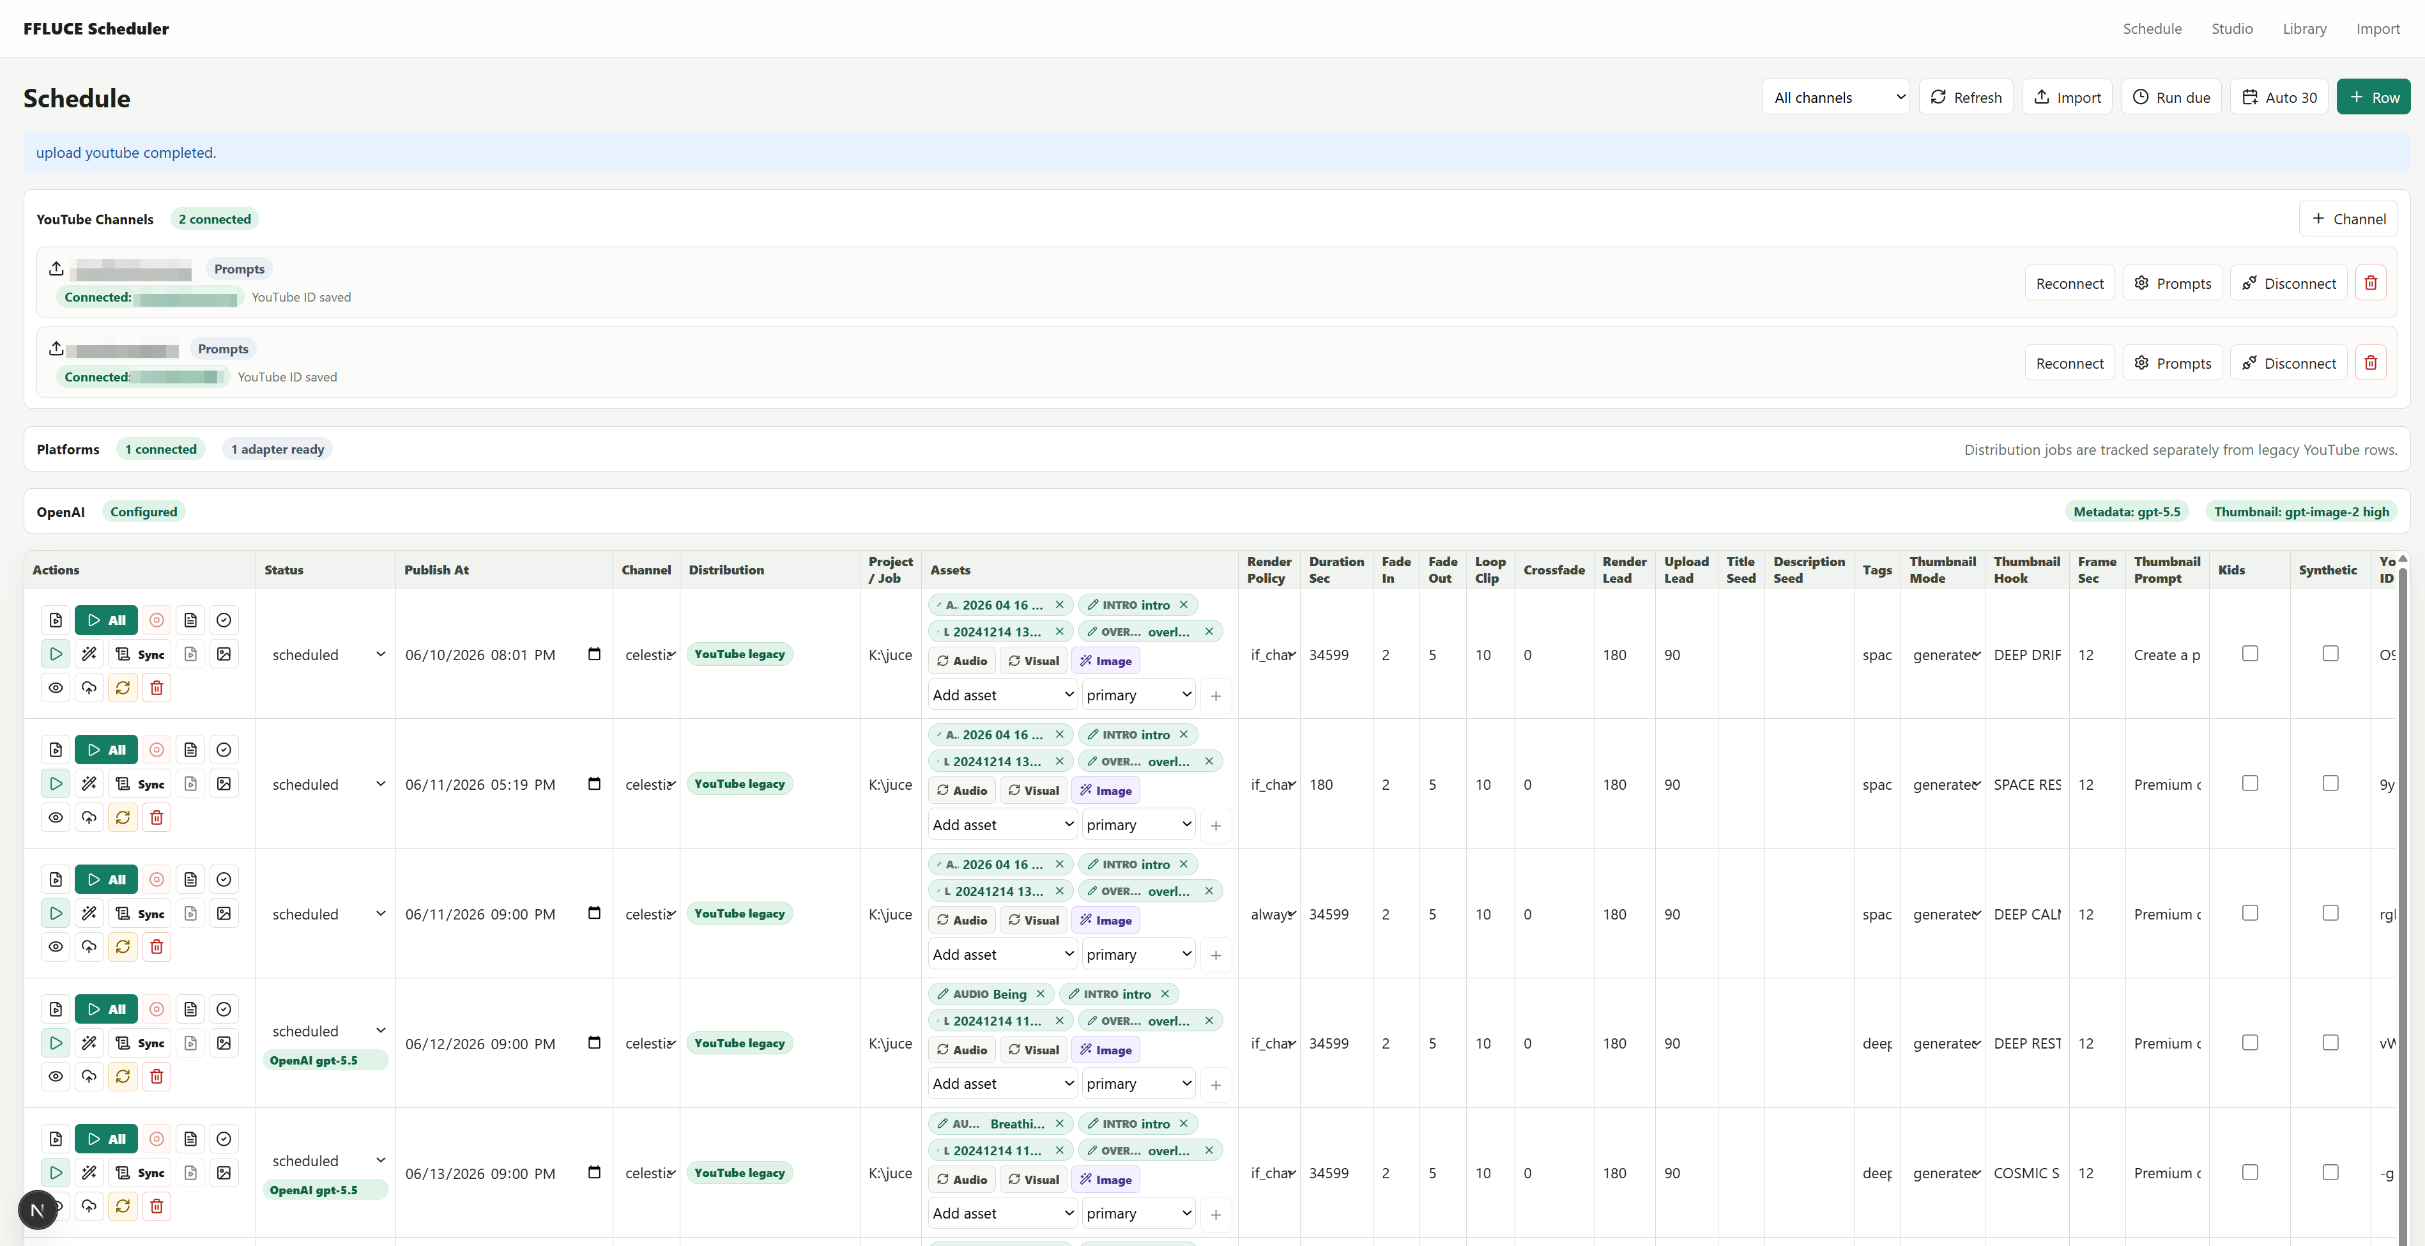Click the stop icon in the 06/11/2026 09:00 PM row
The width and height of the screenshot is (2425, 1246).
[x=157, y=880]
